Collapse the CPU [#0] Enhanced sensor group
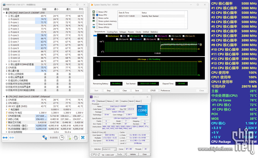This screenshot has width=258, height=158. click(4, 97)
